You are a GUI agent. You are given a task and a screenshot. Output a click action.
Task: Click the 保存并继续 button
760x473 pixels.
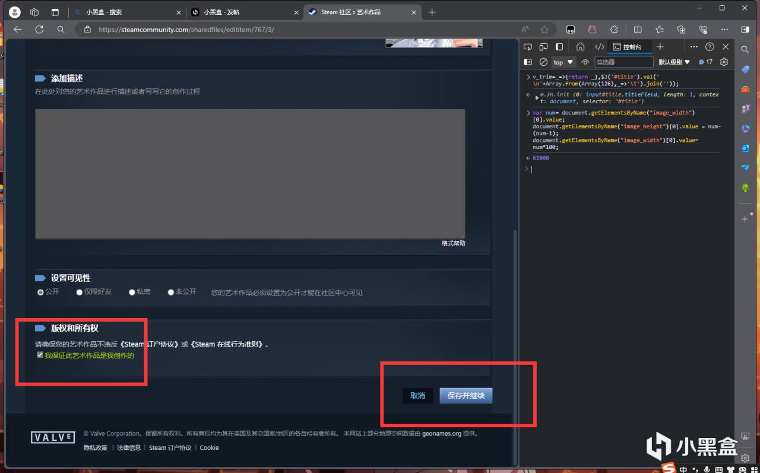click(x=466, y=396)
